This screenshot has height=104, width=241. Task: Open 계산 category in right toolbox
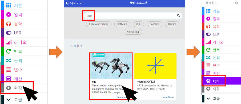221,73
